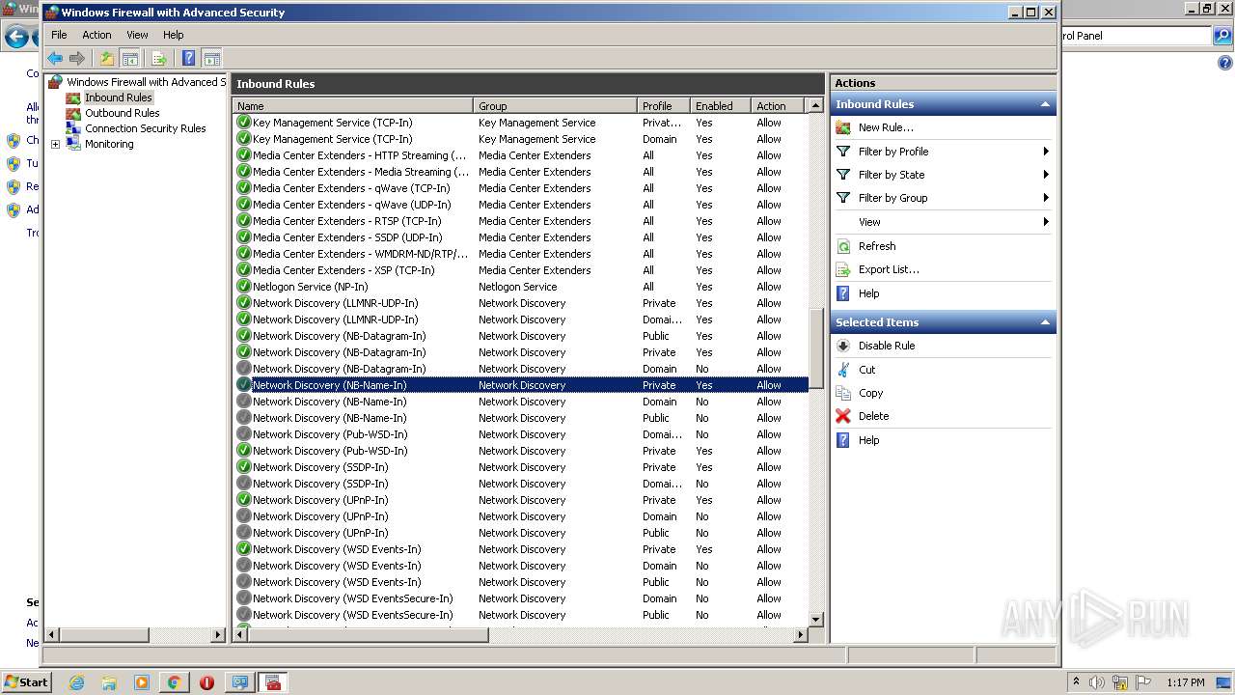Select the Netlogon Service (NP-In) rule

[x=521, y=287]
